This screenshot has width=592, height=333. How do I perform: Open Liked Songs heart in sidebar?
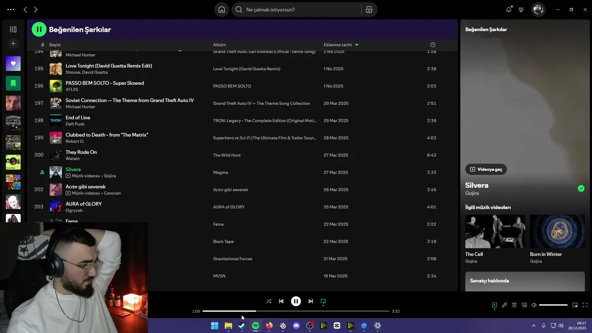click(13, 63)
